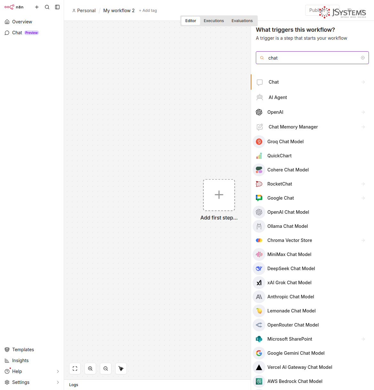Expand Chat Memory Manager arrow
The height and width of the screenshot is (390, 374).
[x=363, y=127]
